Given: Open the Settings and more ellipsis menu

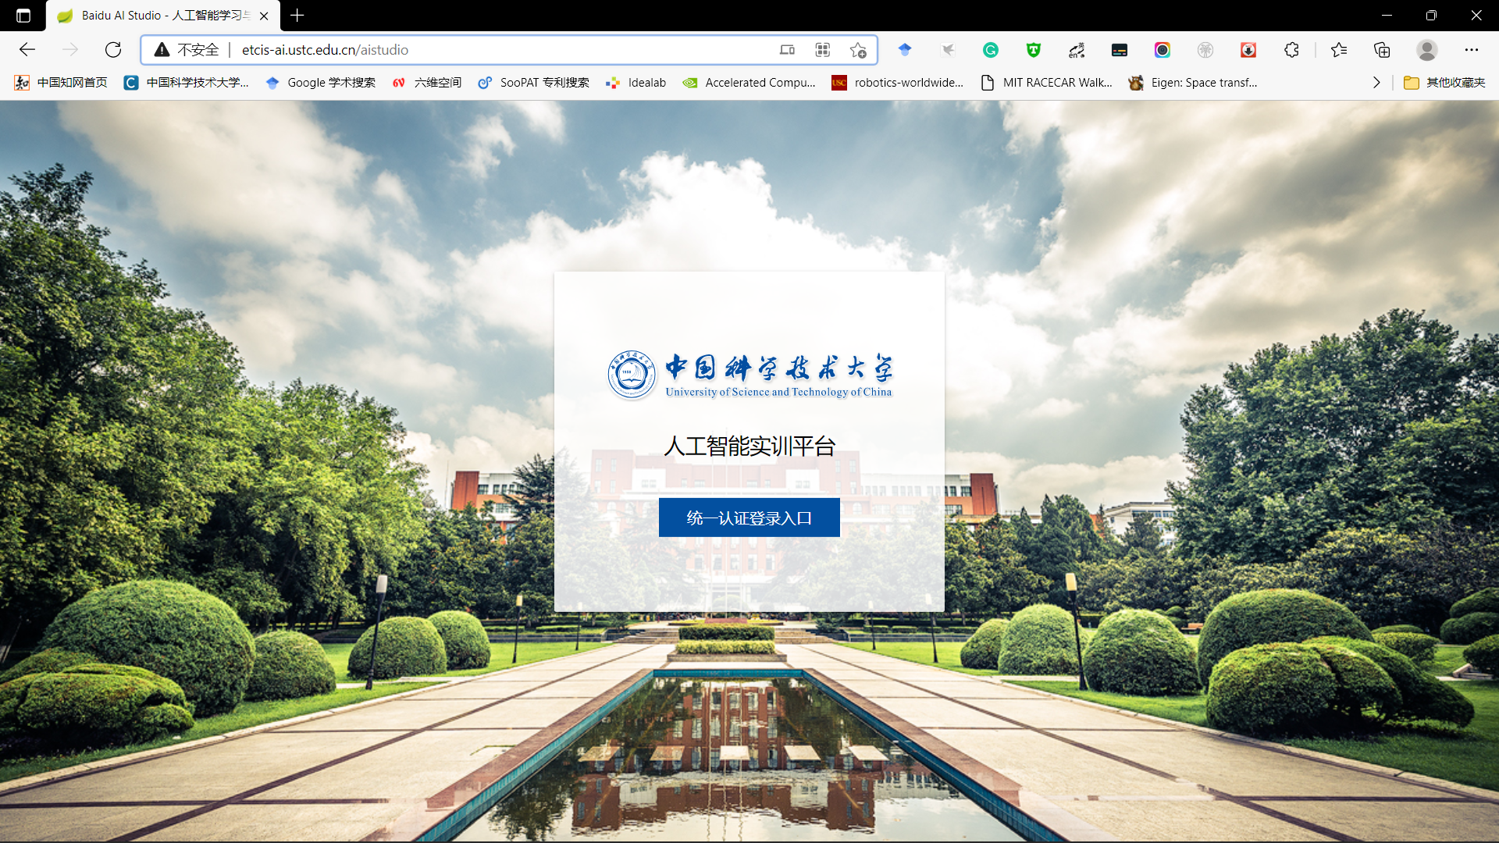Looking at the screenshot, I should pos(1471,50).
